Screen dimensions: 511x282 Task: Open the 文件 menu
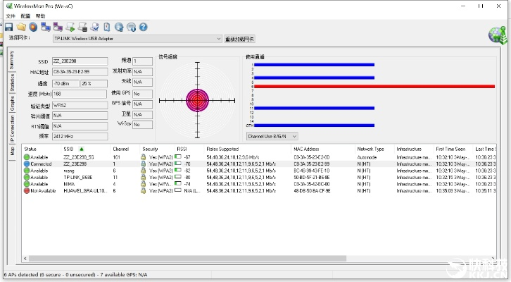[x=11, y=16]
